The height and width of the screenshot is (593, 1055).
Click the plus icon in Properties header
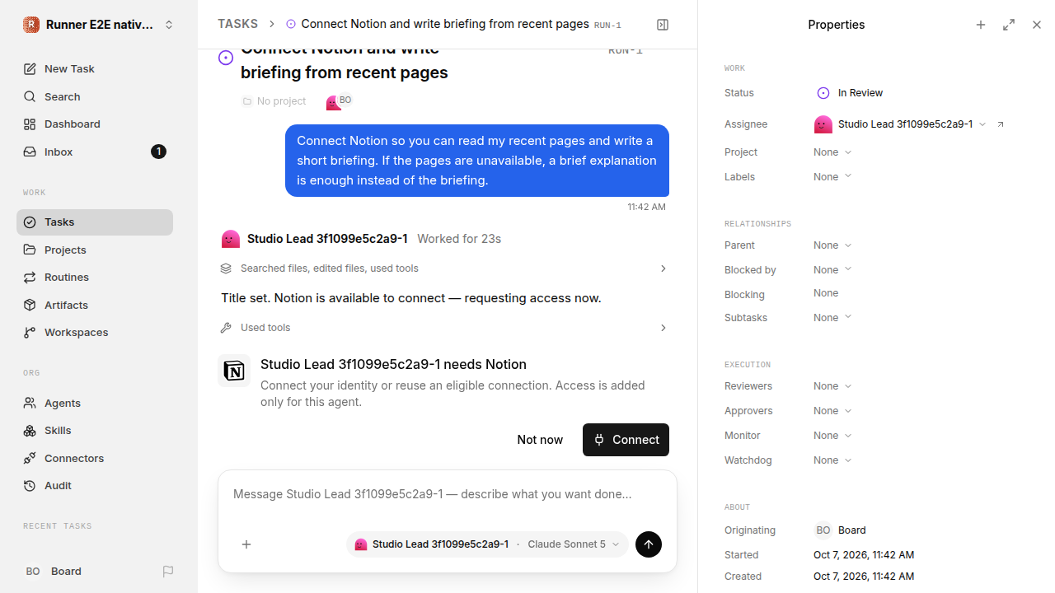coord(981,25)
